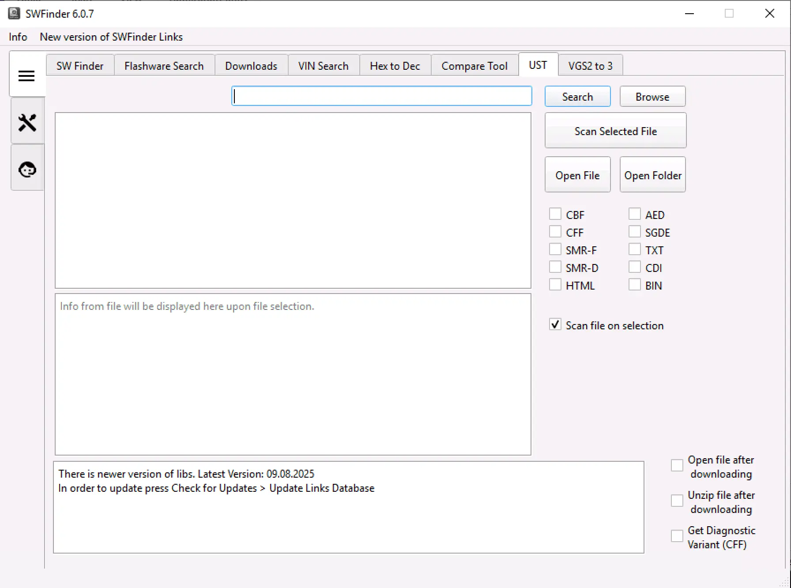Screen dimensions: 791x588
Task: Tick the SMR-F checkbox
Action: pos(555,249)
